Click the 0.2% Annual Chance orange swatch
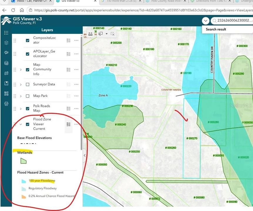Viewport: 253px width, 211px height. pos(24,197)
